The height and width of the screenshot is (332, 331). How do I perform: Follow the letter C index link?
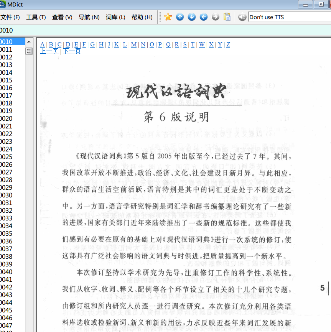[x=59, y=44]
